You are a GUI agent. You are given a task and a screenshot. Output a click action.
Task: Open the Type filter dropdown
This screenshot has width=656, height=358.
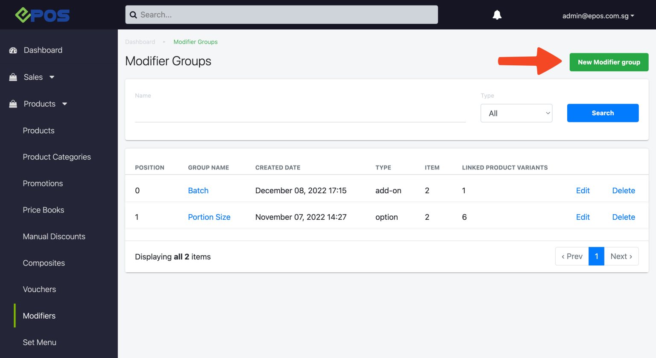(x=516, y=114)
